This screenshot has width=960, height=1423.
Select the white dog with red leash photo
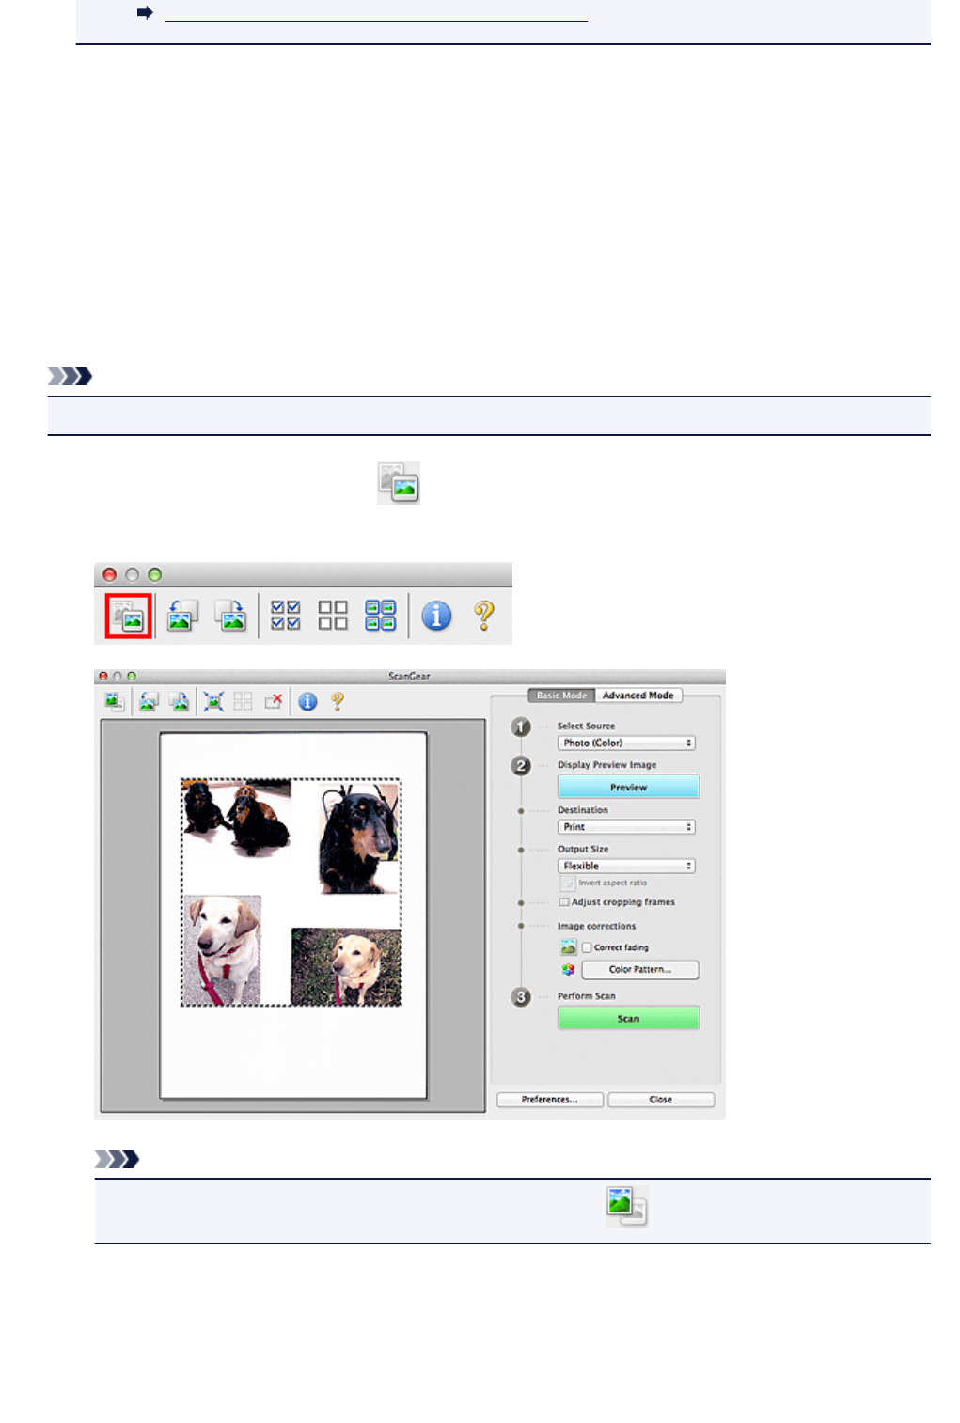point(222,949)
